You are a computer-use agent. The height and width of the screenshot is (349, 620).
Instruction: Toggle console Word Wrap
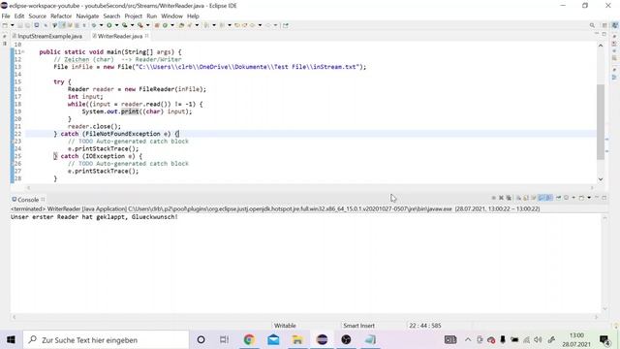click(534, 198)
